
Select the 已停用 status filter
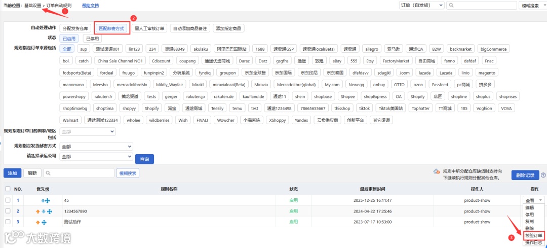(x=93, y=39)
